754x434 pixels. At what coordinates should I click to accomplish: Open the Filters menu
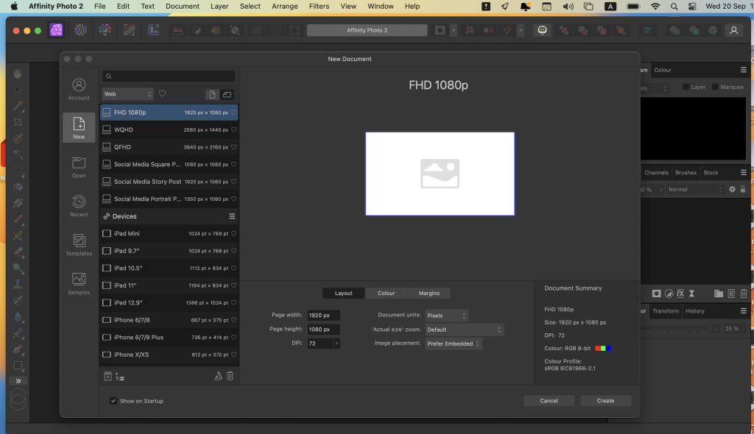coord(319,6)
